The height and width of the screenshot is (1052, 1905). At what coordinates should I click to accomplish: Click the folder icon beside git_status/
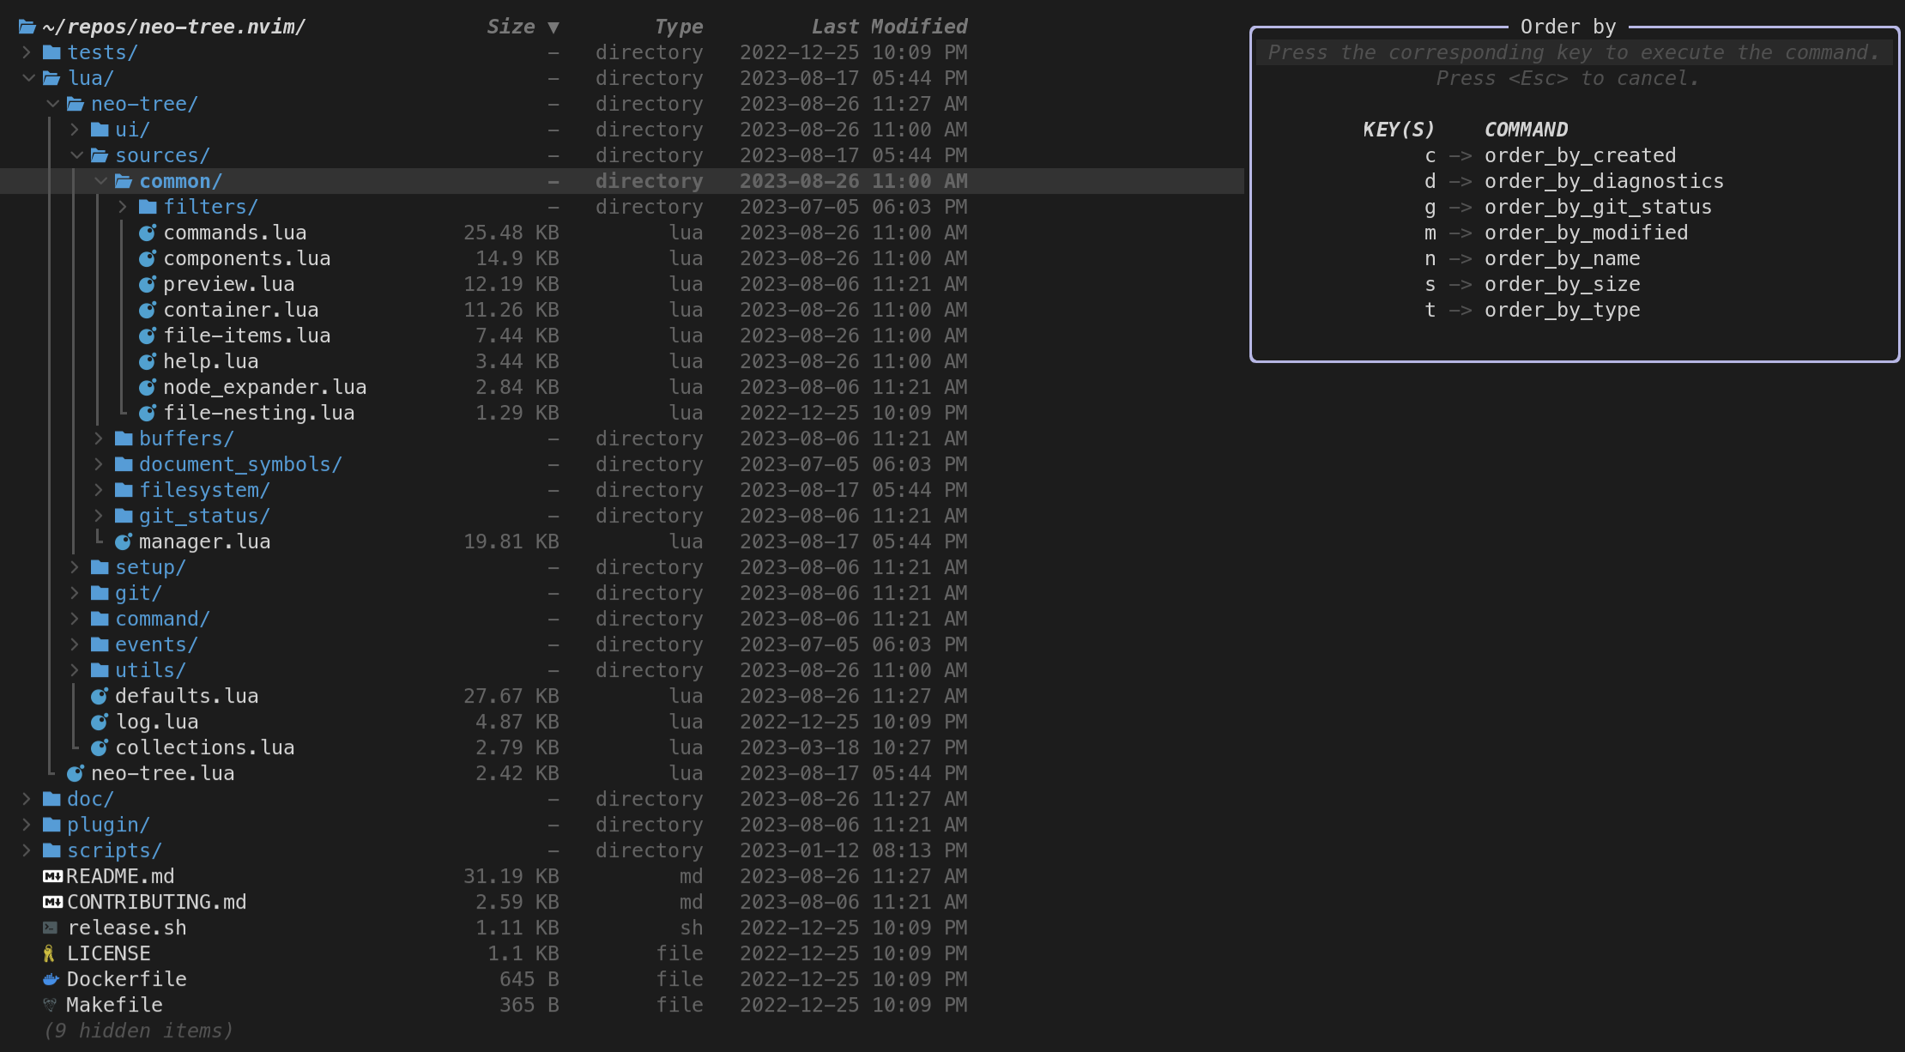click(x=124, y=516)
